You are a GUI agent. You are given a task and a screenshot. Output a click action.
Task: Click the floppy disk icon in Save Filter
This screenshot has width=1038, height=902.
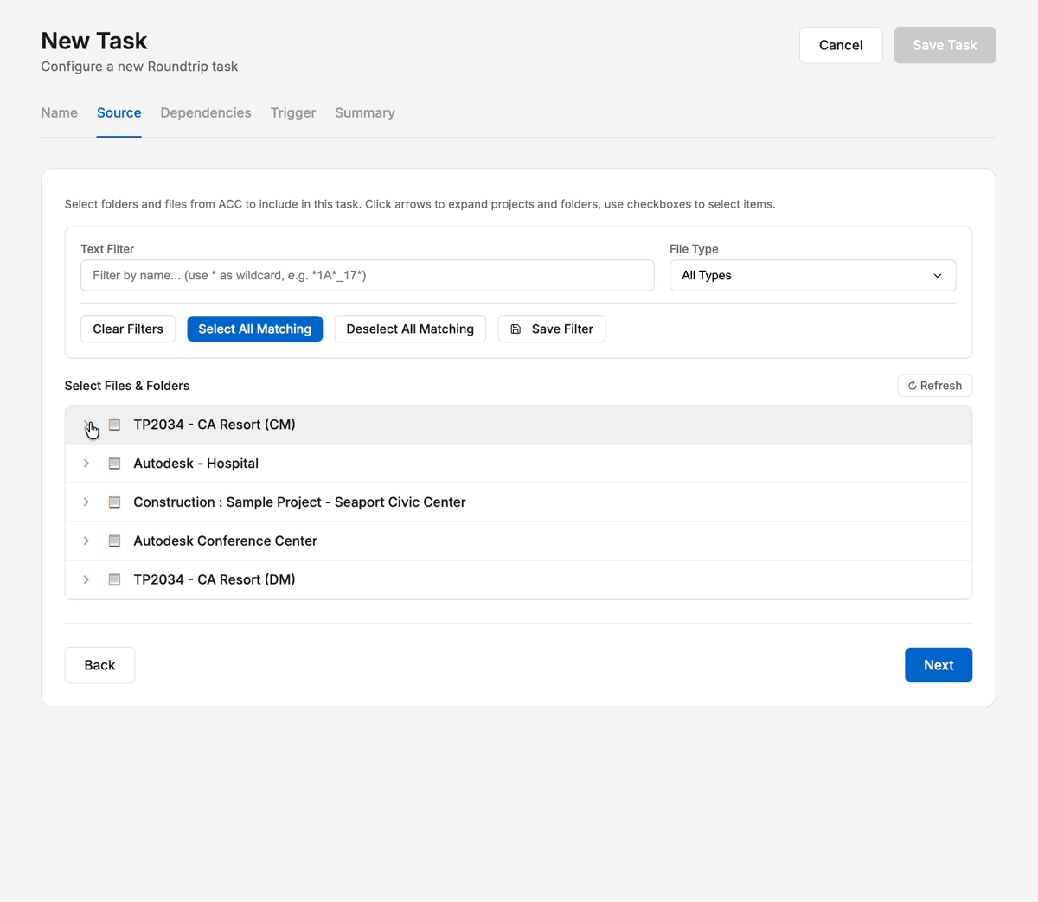pyautogui.click(x=516, y=329)
